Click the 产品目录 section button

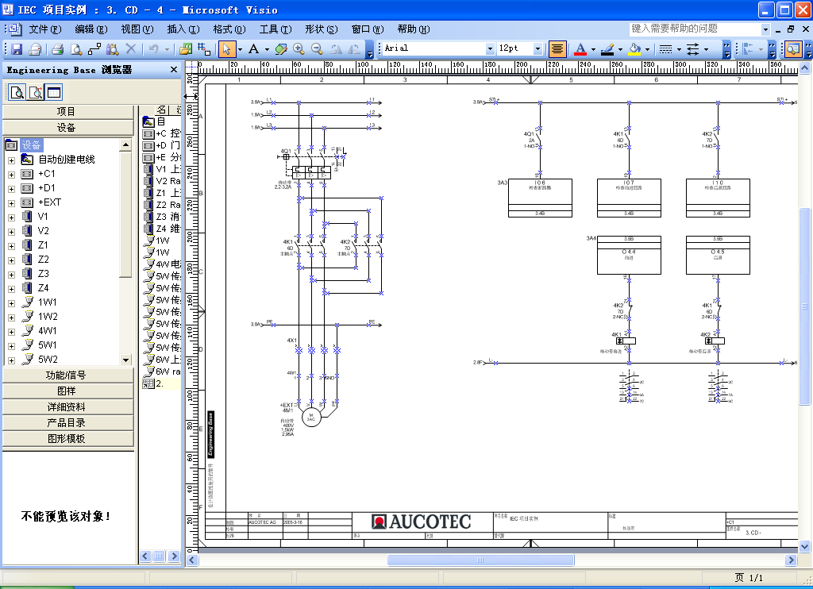(68, 422)
